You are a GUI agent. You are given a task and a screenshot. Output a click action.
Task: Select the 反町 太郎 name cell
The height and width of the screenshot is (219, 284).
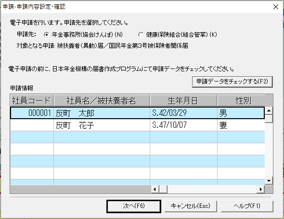[x=102, y=113]
